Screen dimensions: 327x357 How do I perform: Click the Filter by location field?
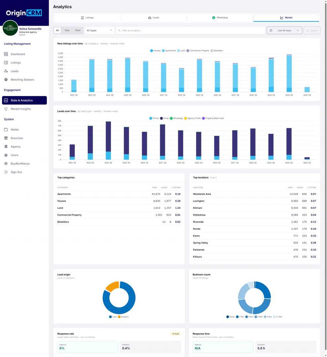[191, 30]
